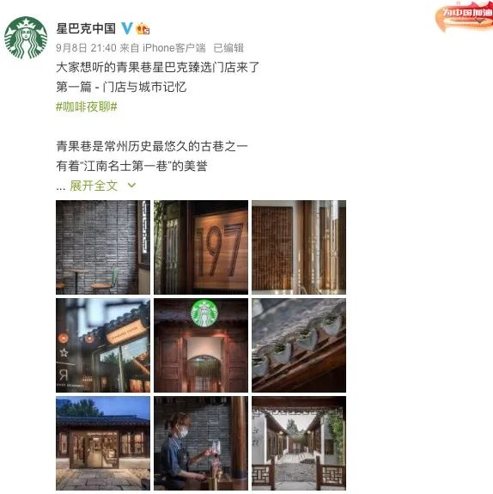
Task: Open the wooden 197 sign photo
Action: (x=201, y=247)
